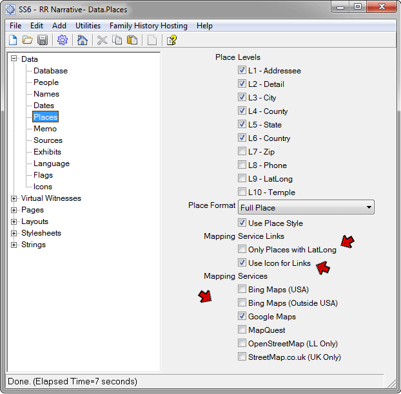The width and height of the screenshot is (401, 394).
Task: Toggle Use Place Style checkbox
Action: 242,223
